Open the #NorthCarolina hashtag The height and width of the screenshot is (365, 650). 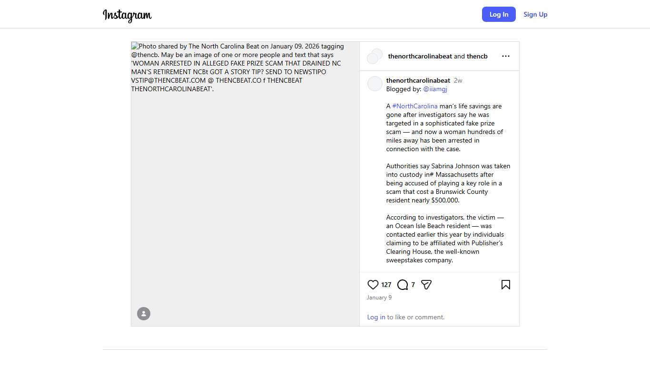point(415,106)
